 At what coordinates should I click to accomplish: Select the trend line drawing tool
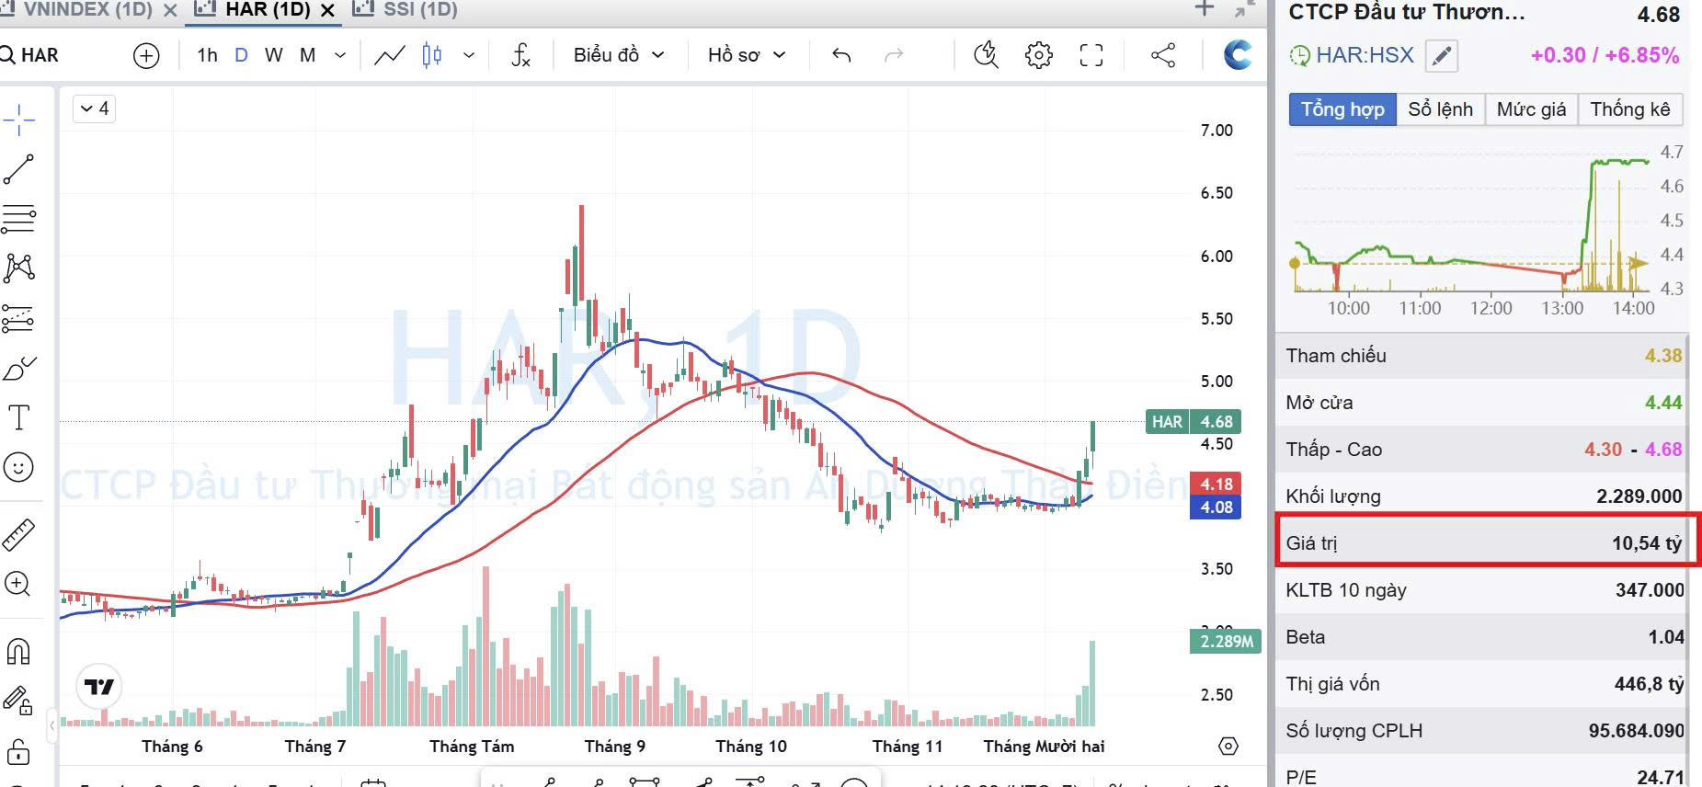(x=18, y=169)
